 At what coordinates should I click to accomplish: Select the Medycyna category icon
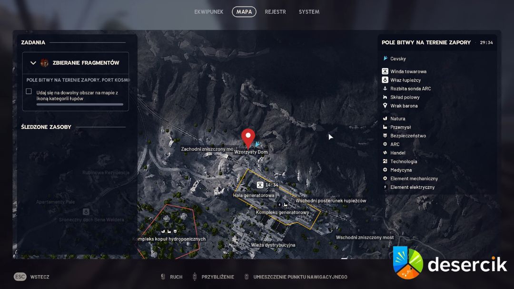(x=385, y=170)
